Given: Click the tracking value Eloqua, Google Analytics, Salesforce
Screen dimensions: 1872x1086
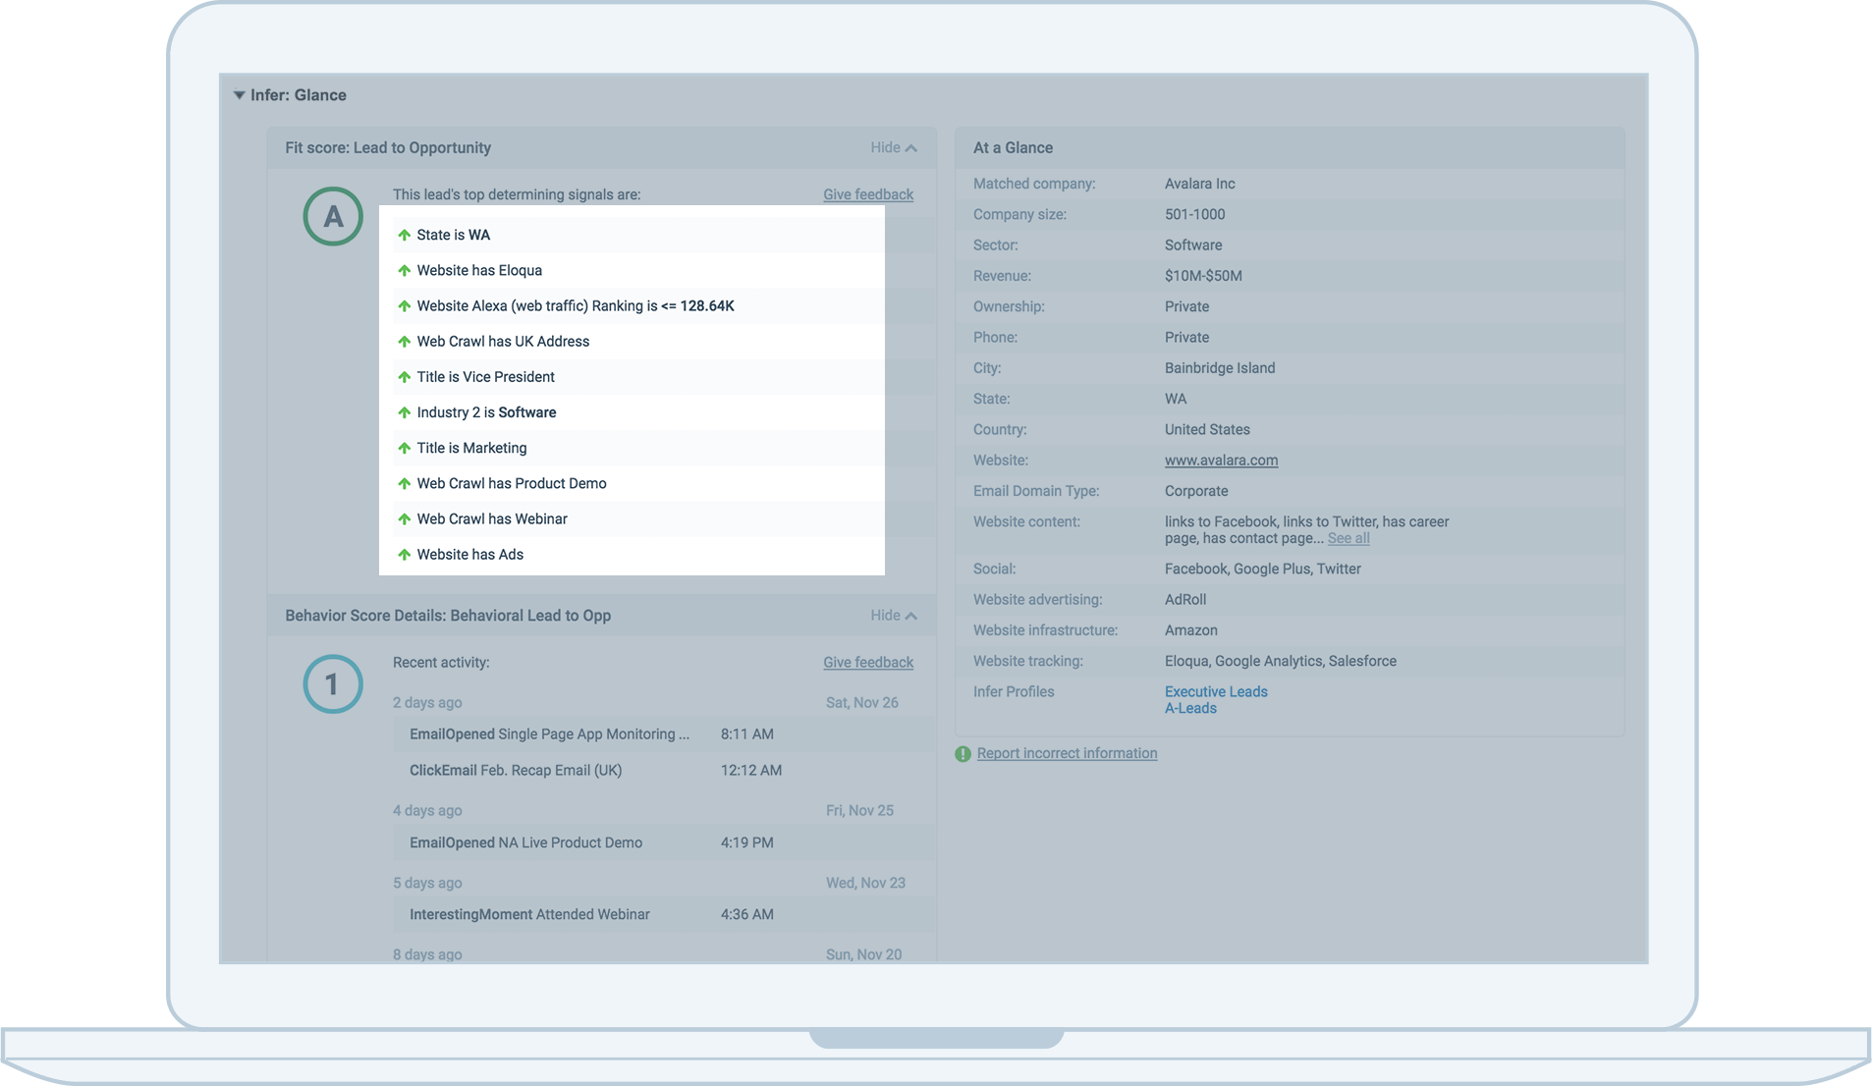Looking at the screenshot, I should [x=1280, y=661].
